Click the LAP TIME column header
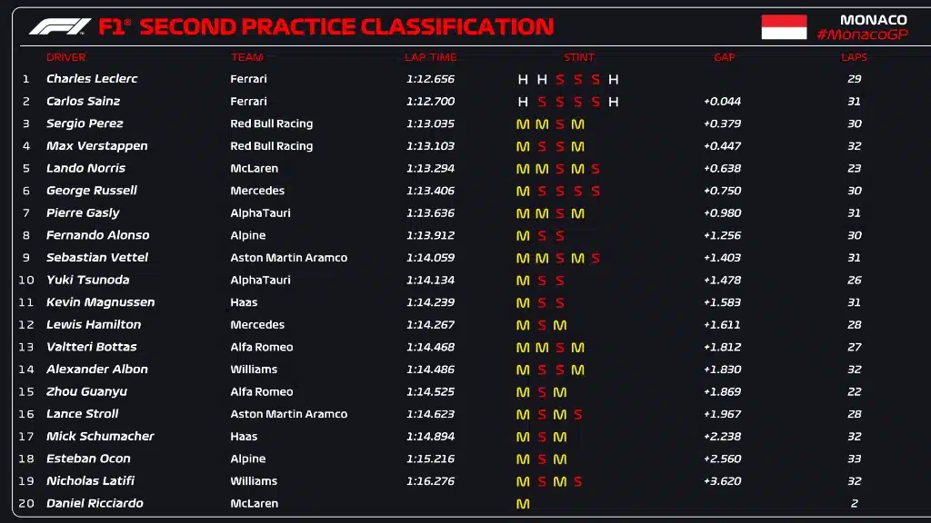The height and width of the screenshot is (523, 931). point(427,57)
